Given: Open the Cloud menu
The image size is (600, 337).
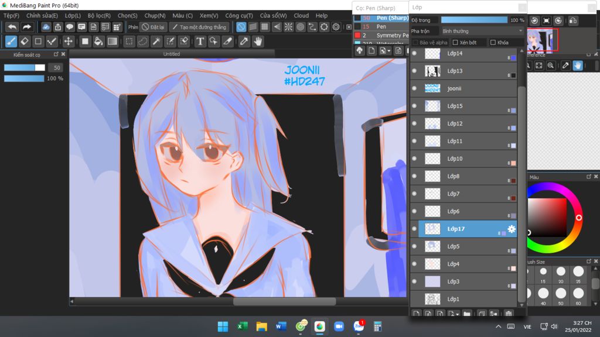Looking at the screenshot, I should coord(301,16).
